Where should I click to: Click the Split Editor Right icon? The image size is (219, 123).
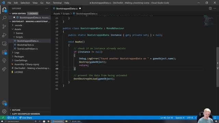pos(210,8)
